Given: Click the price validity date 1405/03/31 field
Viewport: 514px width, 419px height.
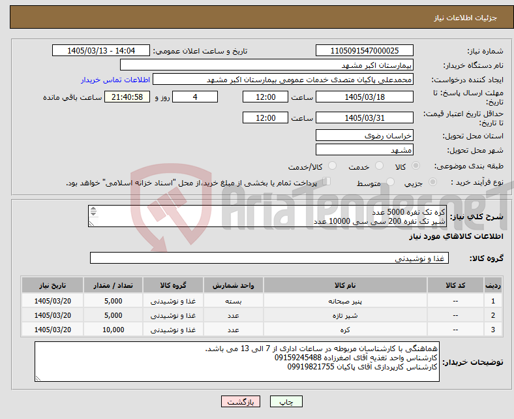Looking at the screenshot, I should click(364, 117).
